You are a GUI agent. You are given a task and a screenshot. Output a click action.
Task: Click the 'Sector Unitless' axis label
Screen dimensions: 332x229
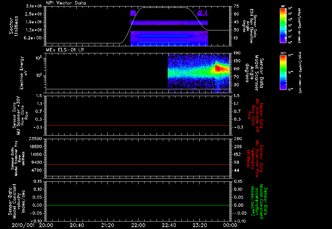pos(13,26)
